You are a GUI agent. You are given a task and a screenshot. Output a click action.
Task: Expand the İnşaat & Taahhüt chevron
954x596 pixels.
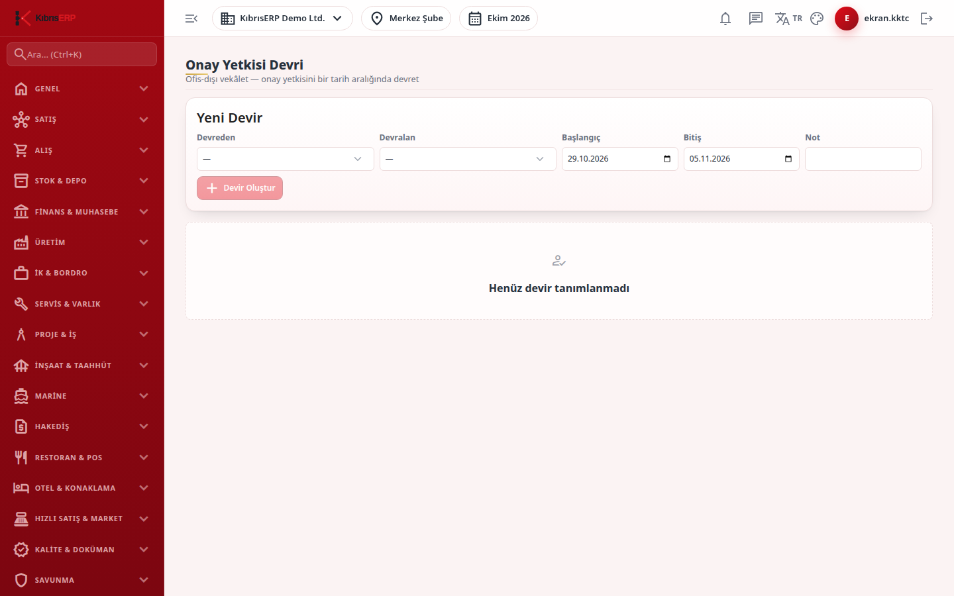pyautogui.click(x=144, y=366)
